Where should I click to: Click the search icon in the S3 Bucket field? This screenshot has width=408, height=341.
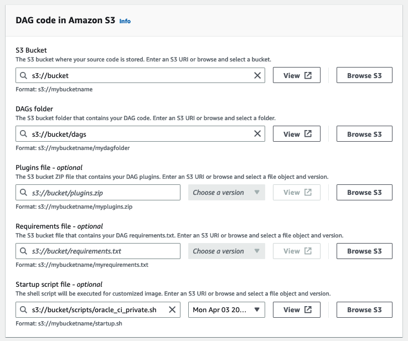point(23,76)
